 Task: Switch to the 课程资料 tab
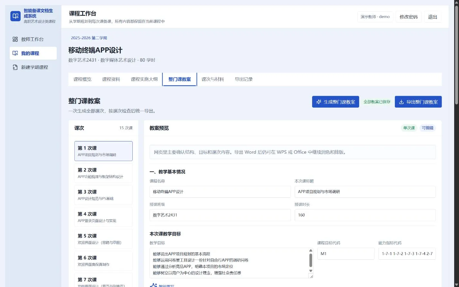pos(111,79)
